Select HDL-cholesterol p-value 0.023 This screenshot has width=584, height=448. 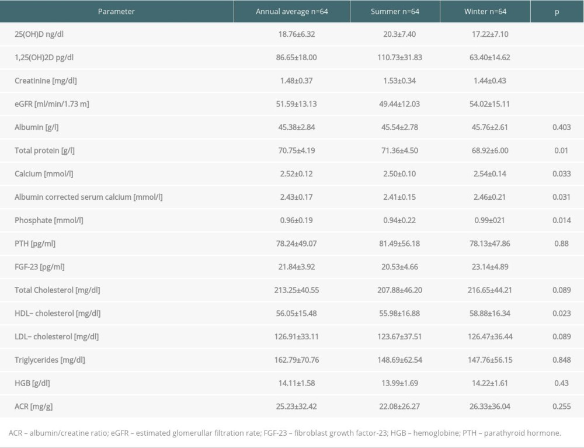(561, 314)
